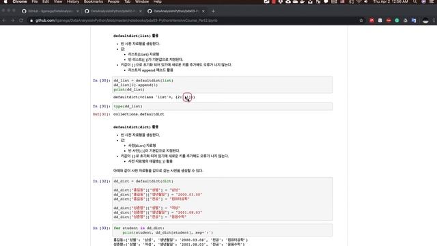Open the Tab menu
Screen dimensions: 437x246
tap(128, 1)
